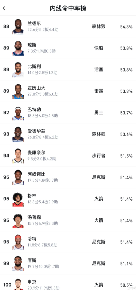The height and width of the screenshot is (290, 136).
Task: Open 亚历山大's avatar image
Action: (18, 91)
